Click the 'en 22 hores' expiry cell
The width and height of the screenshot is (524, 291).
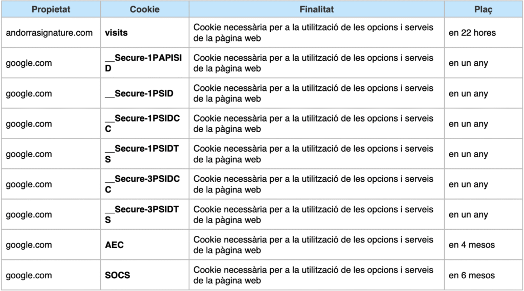point(472,33)
